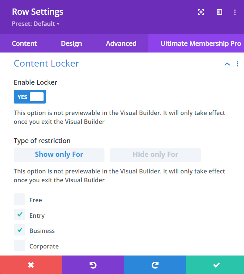244x274 pixels.
Task: Save changes with the green checkmark
Action: click(x=216, y=265)
